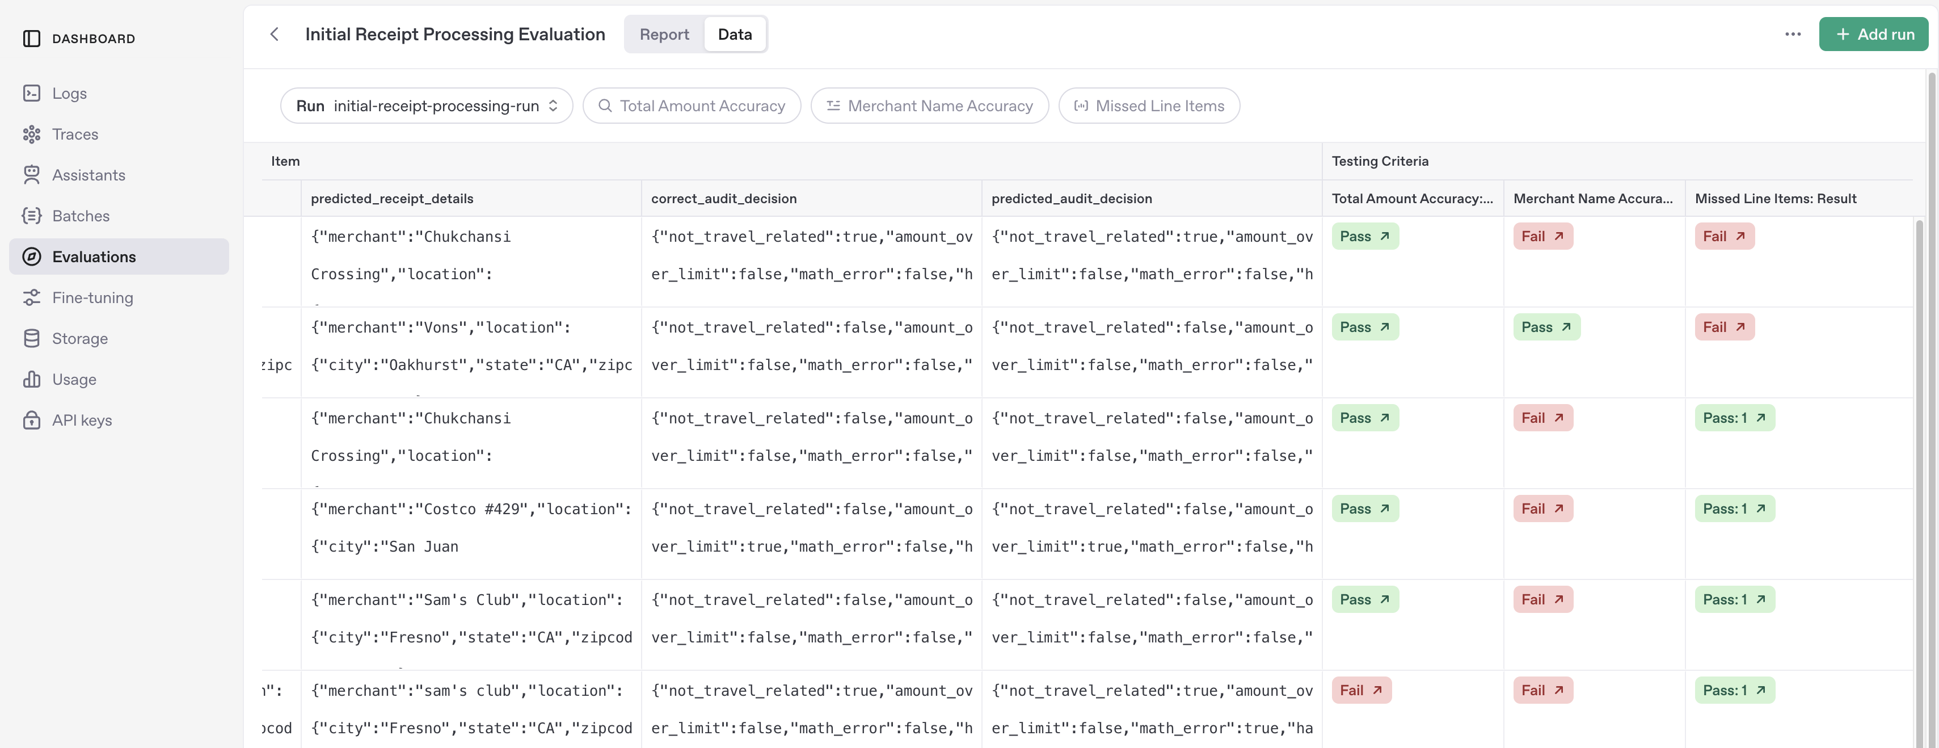
Task: Open the first Pass result under Total Amount Accuracy
Action: [x=1365, y=236]
